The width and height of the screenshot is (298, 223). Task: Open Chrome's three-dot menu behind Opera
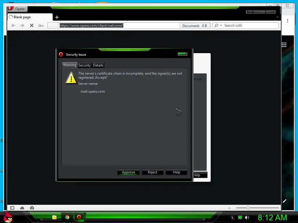(x=288, y=21)
